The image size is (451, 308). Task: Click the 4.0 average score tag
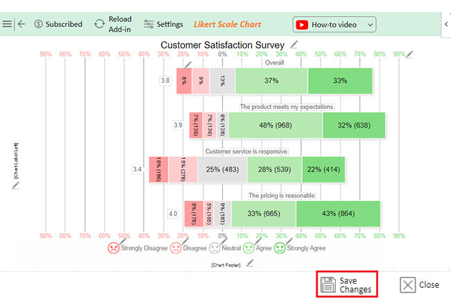pos(173,214)
